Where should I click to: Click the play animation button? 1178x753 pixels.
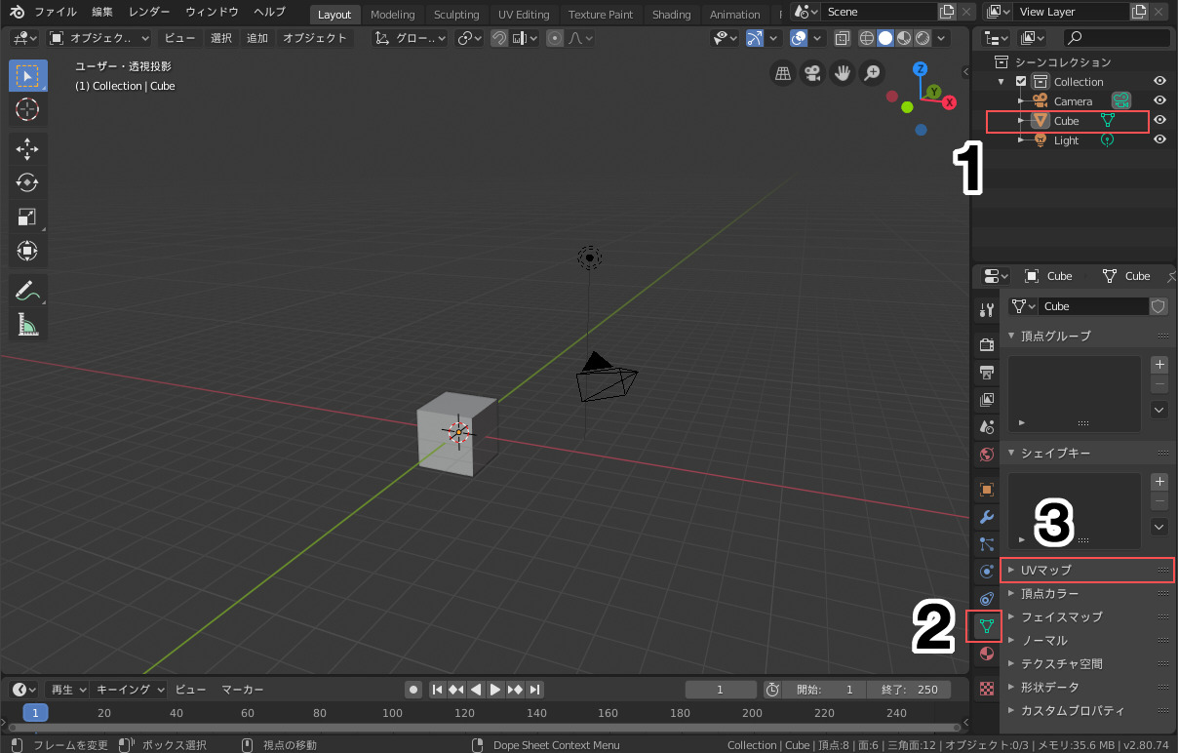pyautogui.click(x=495, y=690)
